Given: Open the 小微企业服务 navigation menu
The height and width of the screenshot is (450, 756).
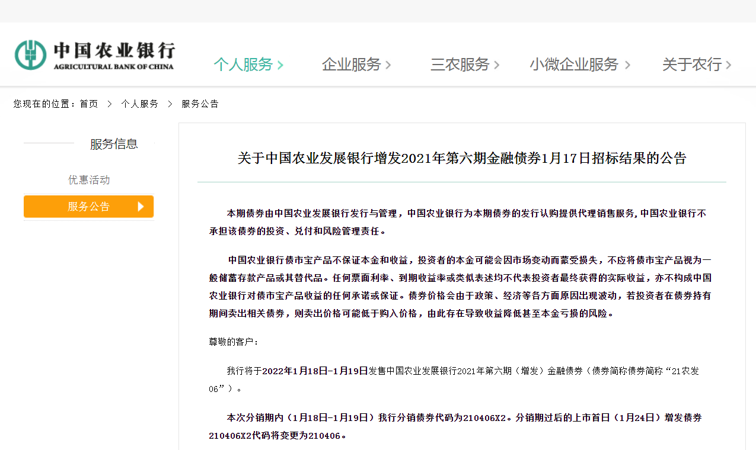Looking at the screenshot, I should pyautogui.click(x=574, y=65).
